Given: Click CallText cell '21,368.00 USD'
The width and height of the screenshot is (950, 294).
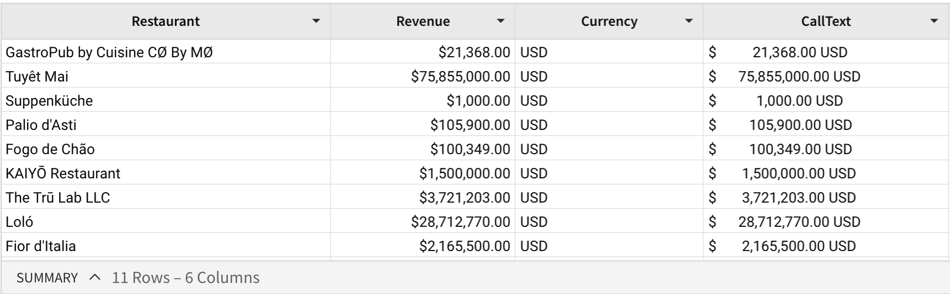Looking at the screenshot, I should (826, 52).
